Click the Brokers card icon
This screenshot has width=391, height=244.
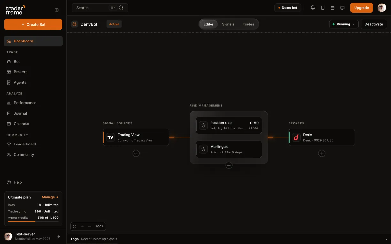coord(9,72)
